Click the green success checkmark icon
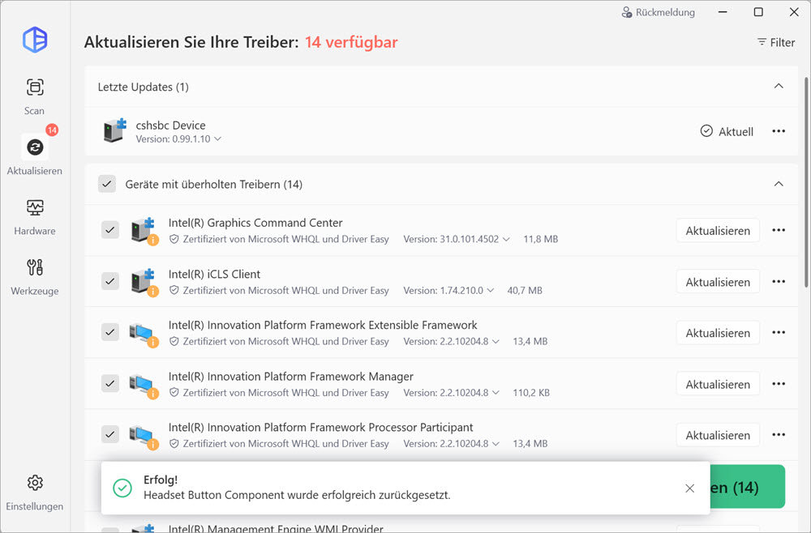 [x=122, y=488]
